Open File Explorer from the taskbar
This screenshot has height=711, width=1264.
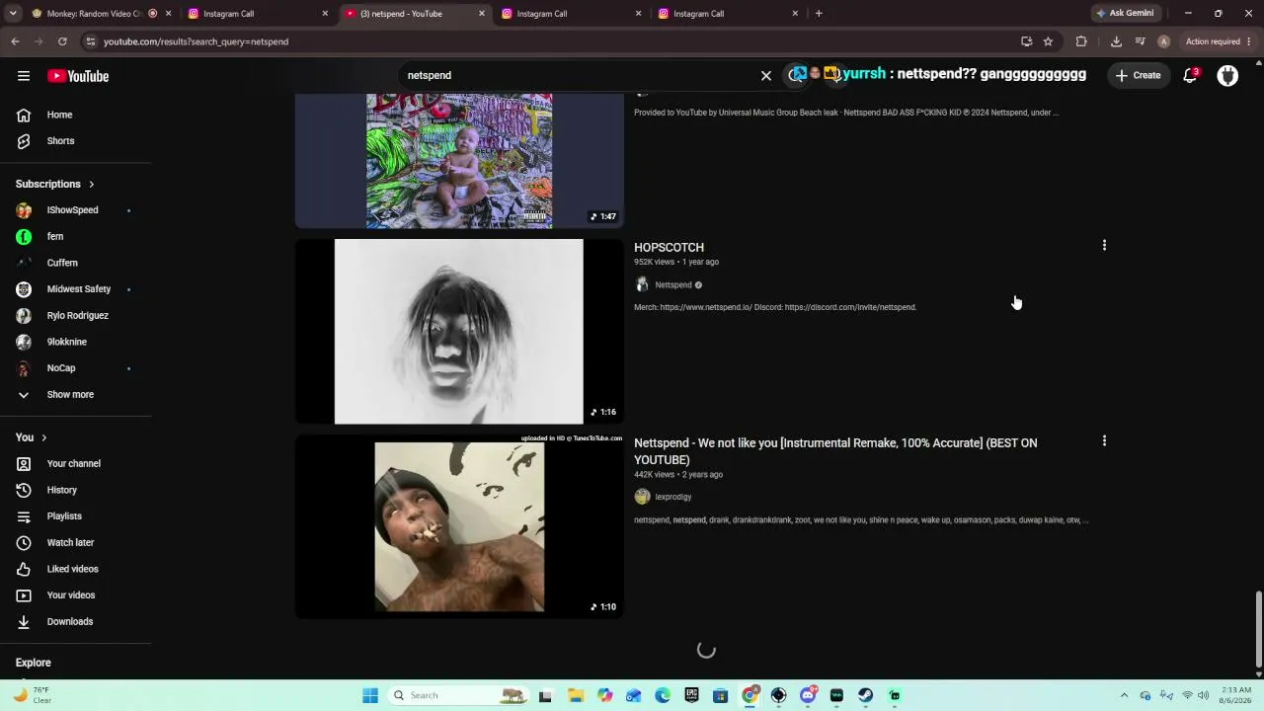point(576,695)
